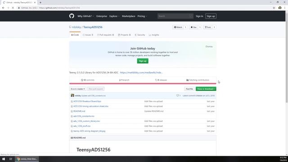Switch to the Projects tab
Viewport: 288px width, 162px height.
tap(124, 35)
